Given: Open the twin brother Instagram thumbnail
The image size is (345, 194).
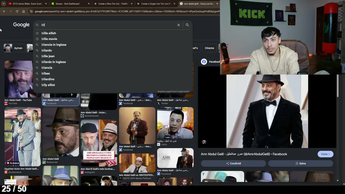Looking at the screenshot, I should pos(99,143).
